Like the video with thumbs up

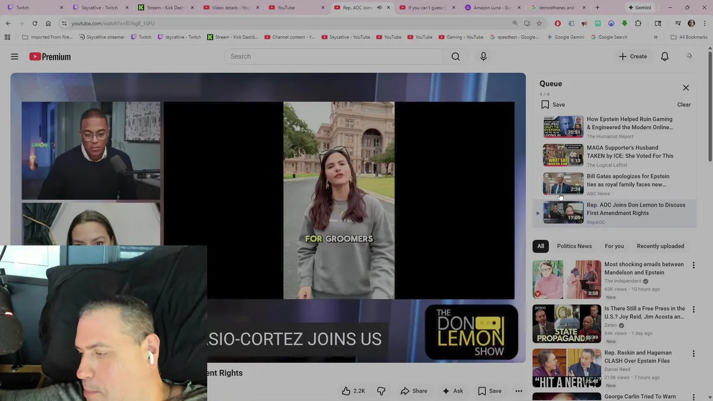(x=353, y=391)
